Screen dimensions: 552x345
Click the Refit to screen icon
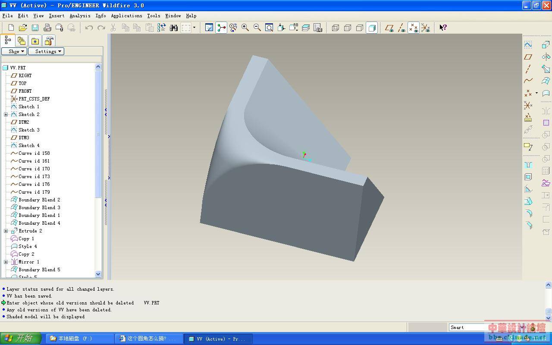coord(269,28)
